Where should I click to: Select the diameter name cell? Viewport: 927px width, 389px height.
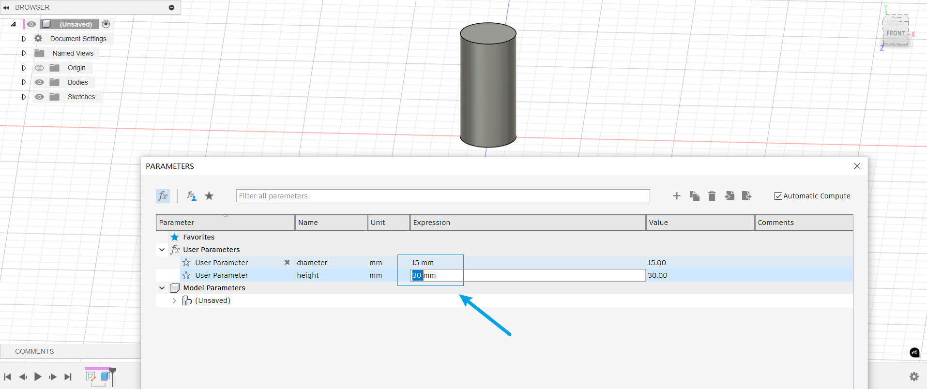click(x=332, y=263)
